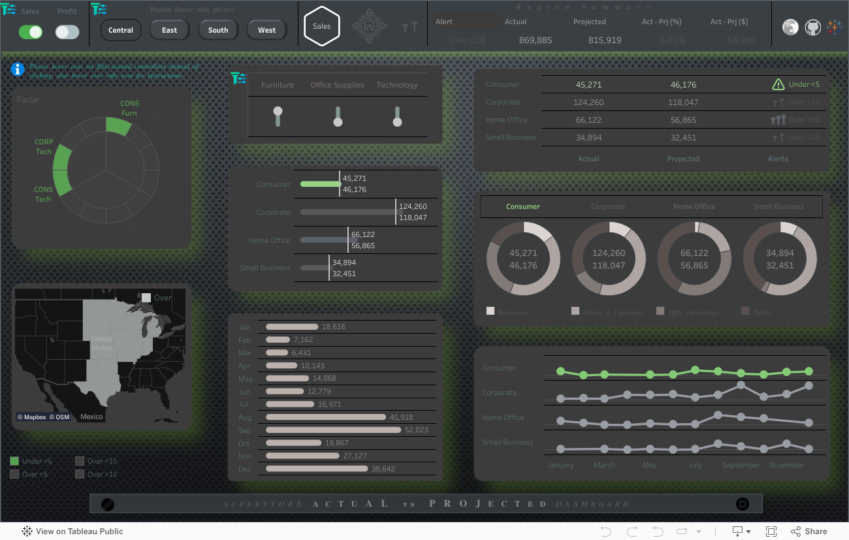
Task: Click the hexagon Sales button
Action: [322, 27]
